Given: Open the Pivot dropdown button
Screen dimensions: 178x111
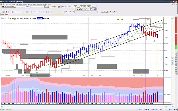Looking at the screenshot, I should click(x=64, y=7).
